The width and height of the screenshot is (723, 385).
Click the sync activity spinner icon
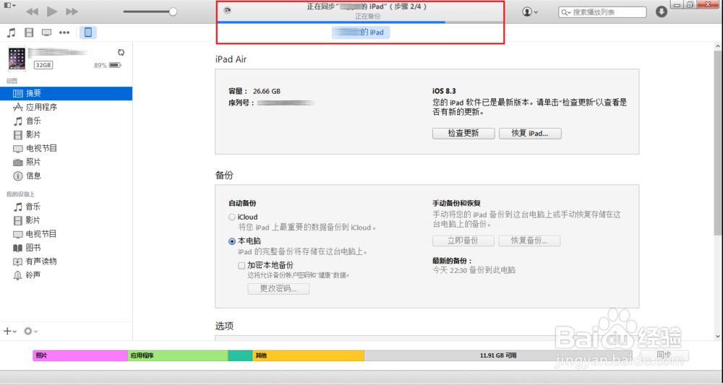[x=227, y=11]
